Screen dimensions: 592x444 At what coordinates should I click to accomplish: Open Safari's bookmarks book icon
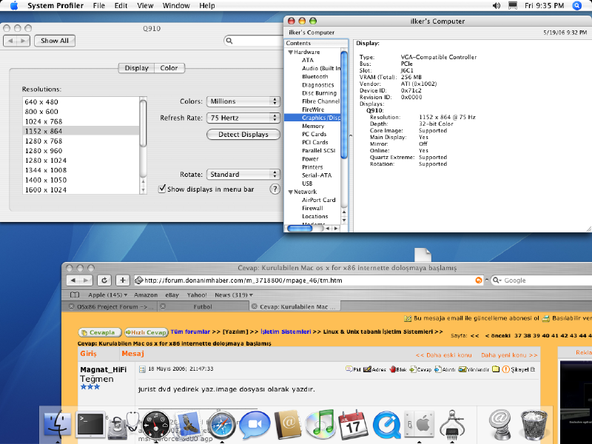pyautogui.click(x=75, y=295)
